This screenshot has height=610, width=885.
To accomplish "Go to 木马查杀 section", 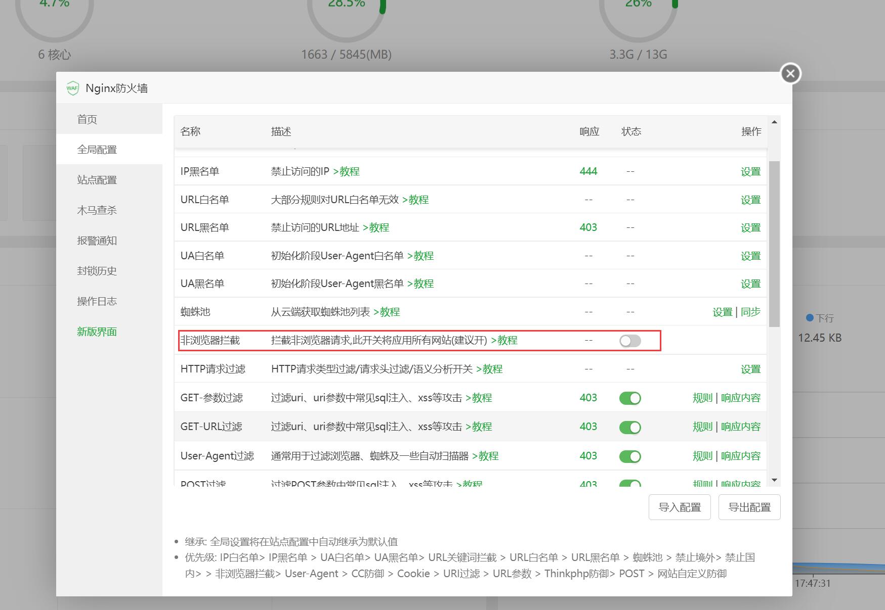I will pyautogui.click(x=109, y=210).
